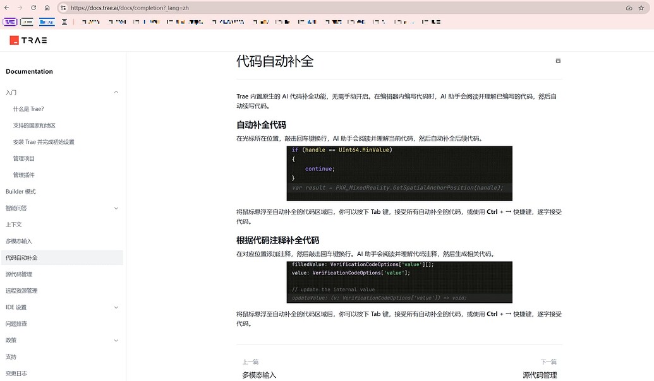
Task: Click the second bookmark bar icon
Action: (x=27, y=22)
